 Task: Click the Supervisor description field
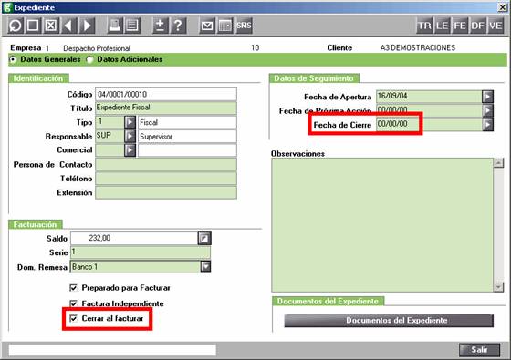[x=187, y=136]
